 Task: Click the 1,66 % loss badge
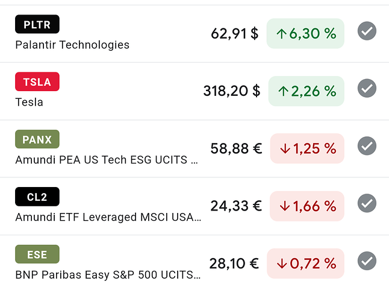coord(307,206)
